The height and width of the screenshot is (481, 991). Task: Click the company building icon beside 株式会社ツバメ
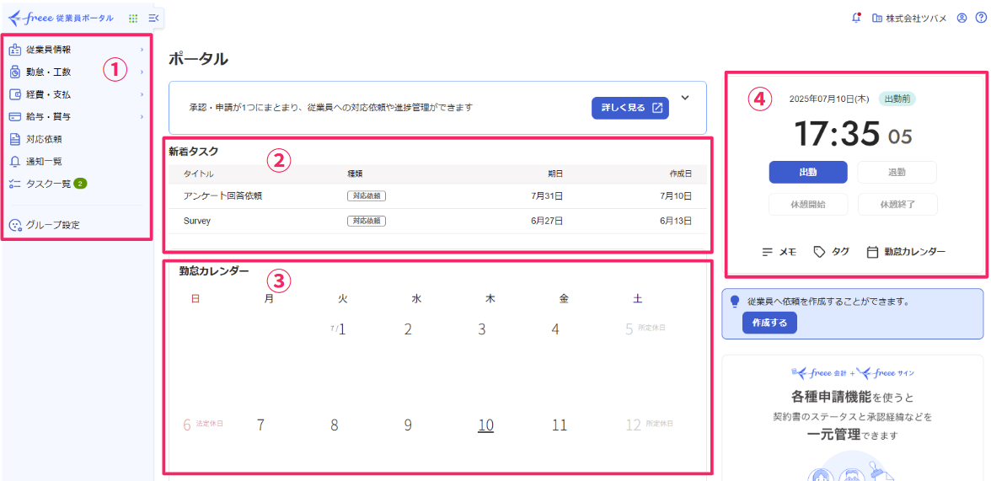tap(876, 19)
